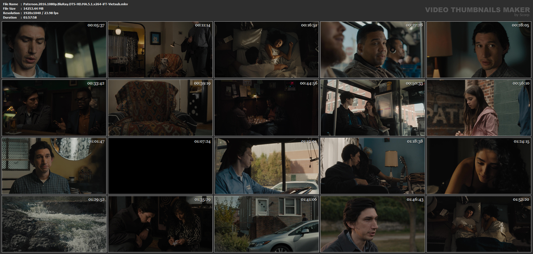Image resolution: width=533 pixels, height=254 pixels.
Task: Open the armchair thumbnail at 00:39:19
Action: point(160,108)
